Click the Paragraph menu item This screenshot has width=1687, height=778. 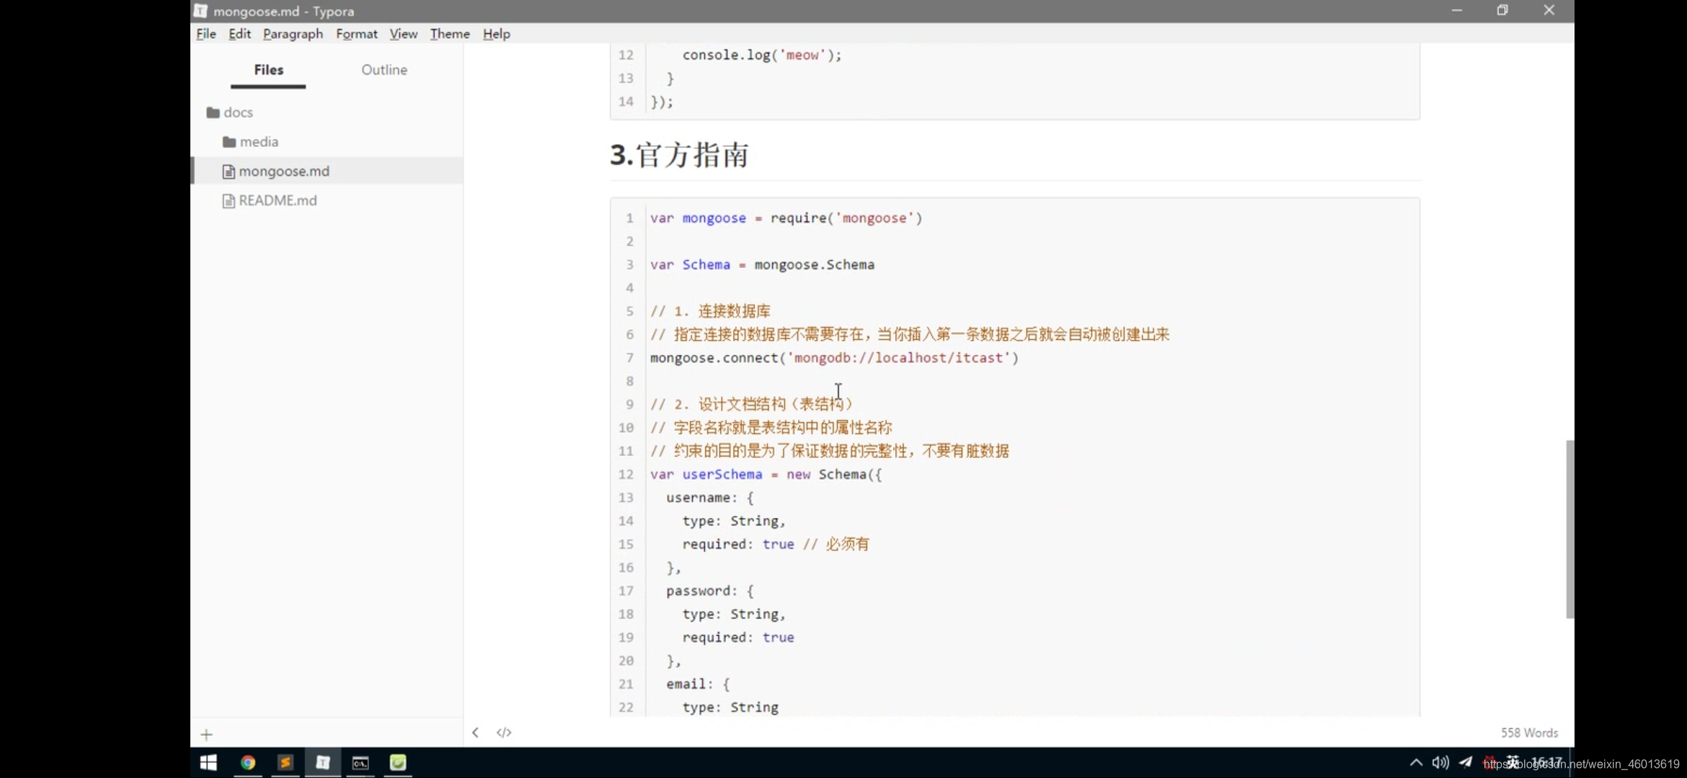click(291, 33)
